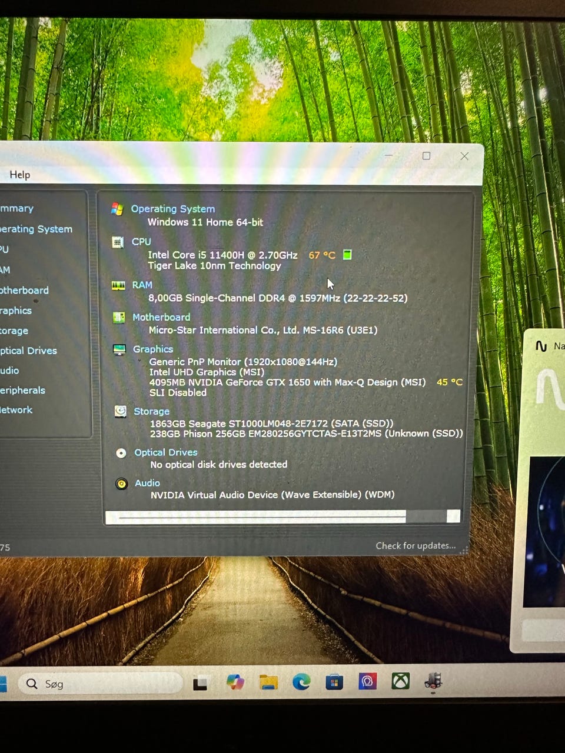Click the Optical Drives disc icon
The image size is (565, 753).
click(121, 453)
